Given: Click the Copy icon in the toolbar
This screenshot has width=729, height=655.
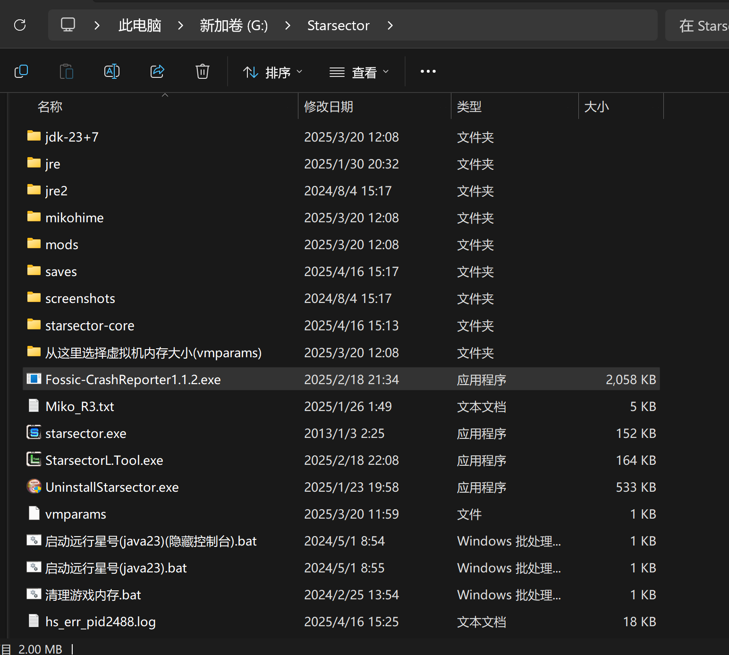Looking at the screenshot, I should click(x=21, y=71).
